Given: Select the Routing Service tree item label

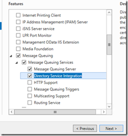Looking at the screenshot, I should pyautogui.click(x=47, y=103).
